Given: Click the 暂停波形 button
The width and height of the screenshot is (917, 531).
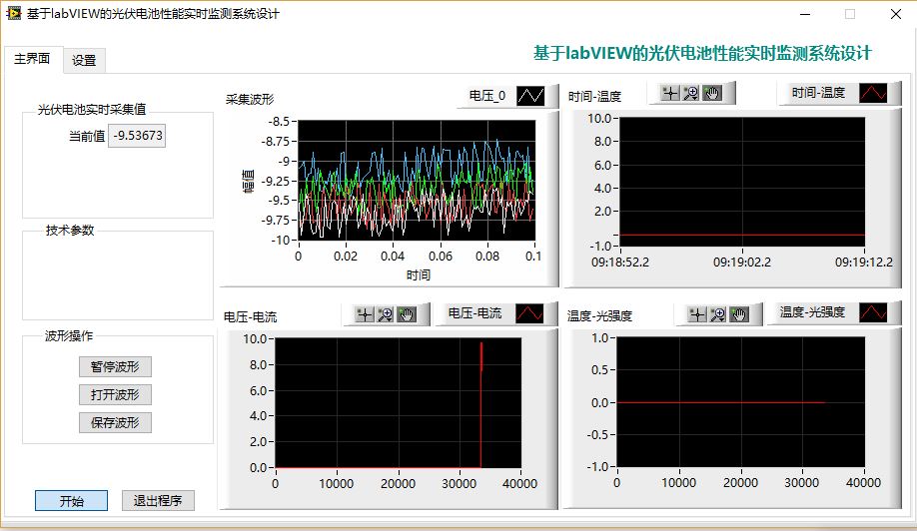Looking at the screenshot, I should 115,367.
